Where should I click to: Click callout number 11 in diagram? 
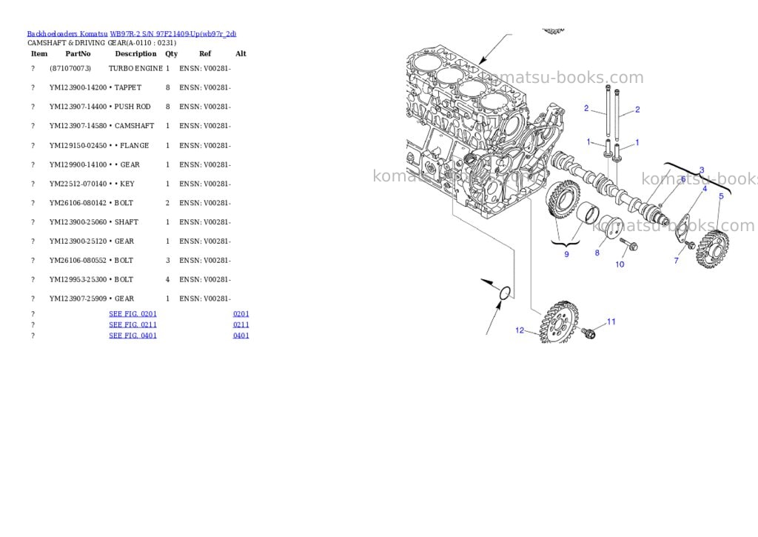(x=611, y=321)
